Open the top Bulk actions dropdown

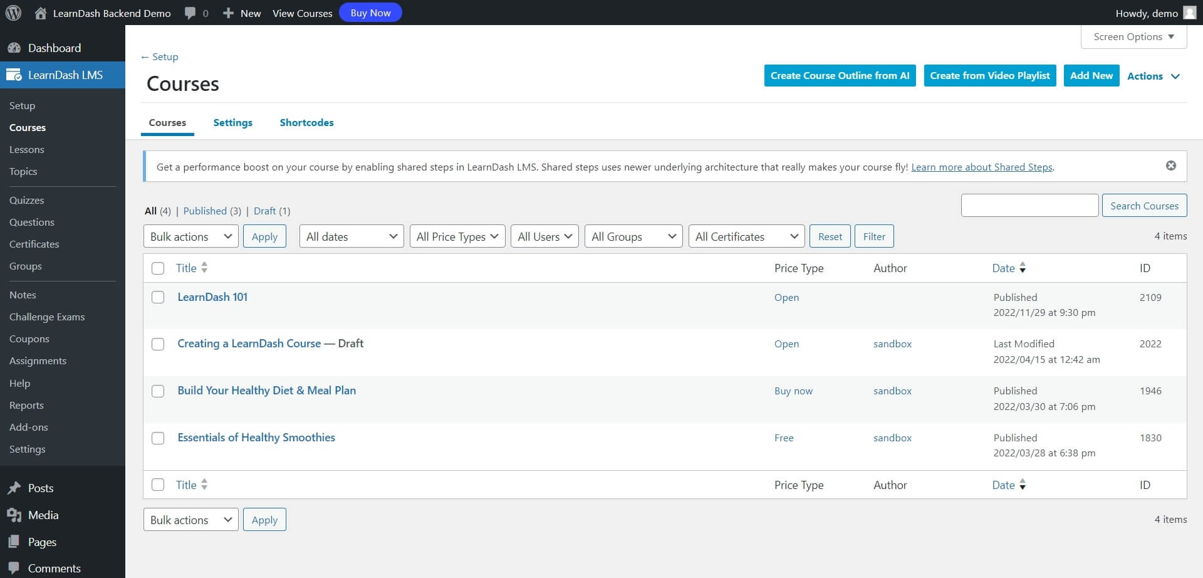point(190,236)
